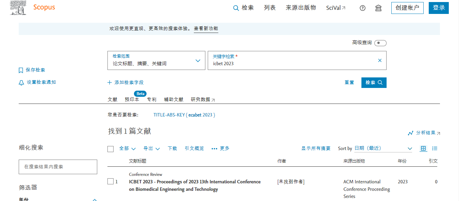The image size is (459, 201).
Task: Clear keyword field with the X icon
Action: tap(380, 60)
